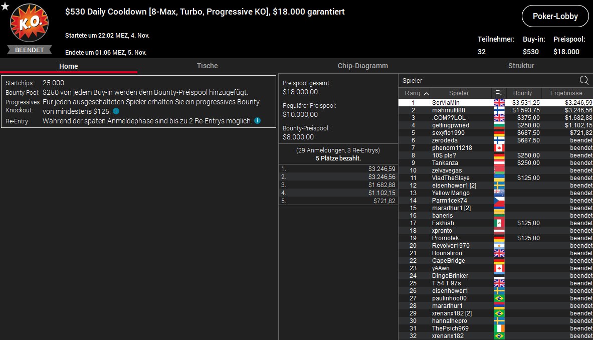Click the Spieler column header

click(x=459, y=93)
